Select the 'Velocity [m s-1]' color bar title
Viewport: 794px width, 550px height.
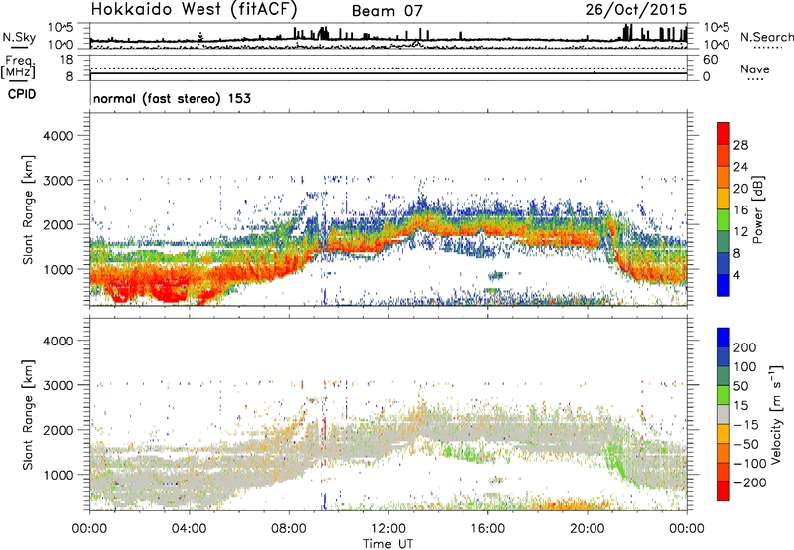coord(776,415)
